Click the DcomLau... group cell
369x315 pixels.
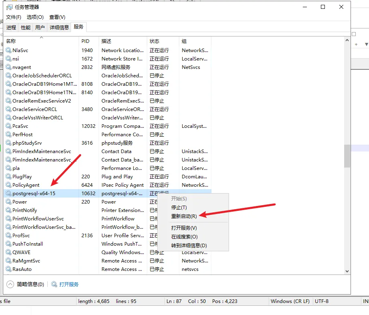click(x=195, y=177)
